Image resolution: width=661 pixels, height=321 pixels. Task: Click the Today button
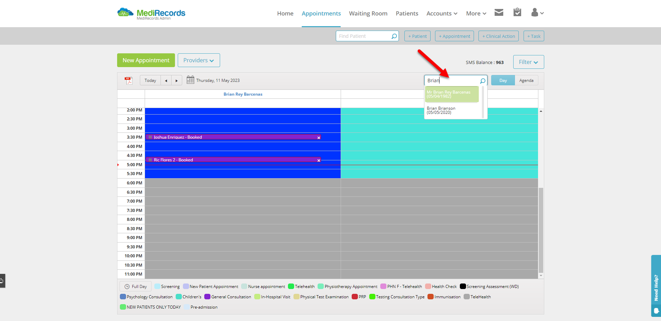click(x=150, y=81)
